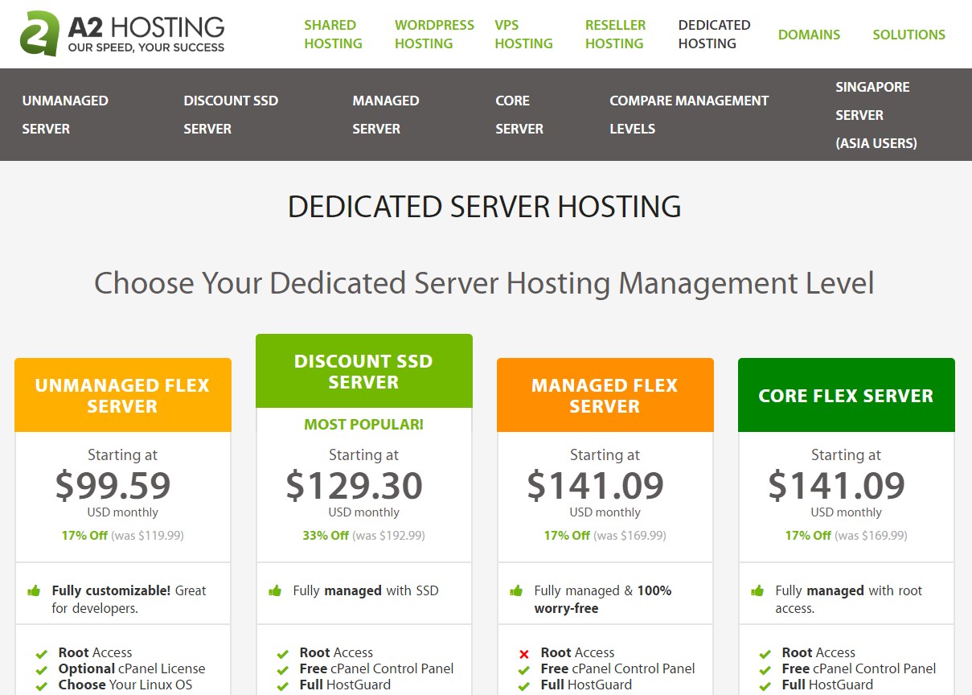Screen dimensions: 972x695
Task: Open VPS Hosting menu
Action: [x=523, y=35]
